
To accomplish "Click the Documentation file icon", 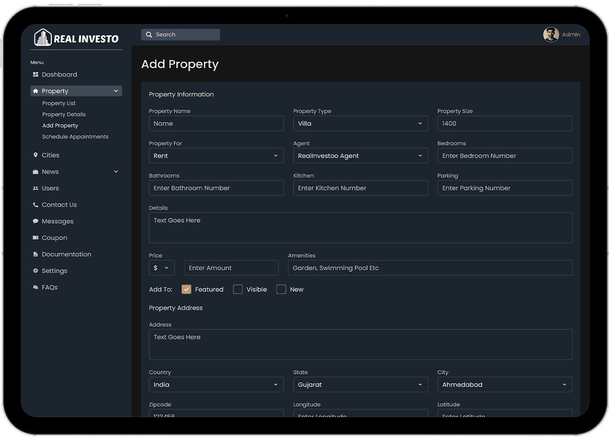I will (x=36, y=255).
